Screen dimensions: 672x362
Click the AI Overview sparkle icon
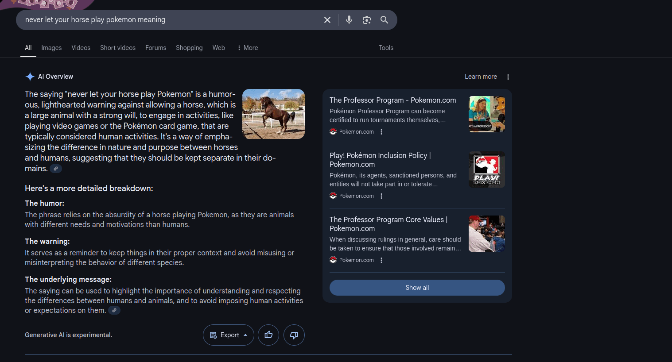pyautogui.click(x=30, y=77)
